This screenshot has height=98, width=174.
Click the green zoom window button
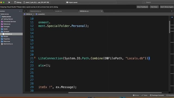pyautogui.click(x=4, y=2)
